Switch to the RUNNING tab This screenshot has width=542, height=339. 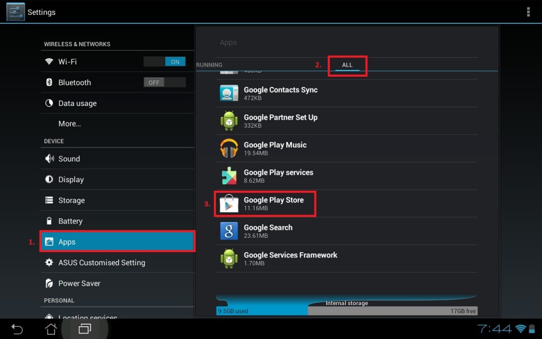[x=209, y=65]
